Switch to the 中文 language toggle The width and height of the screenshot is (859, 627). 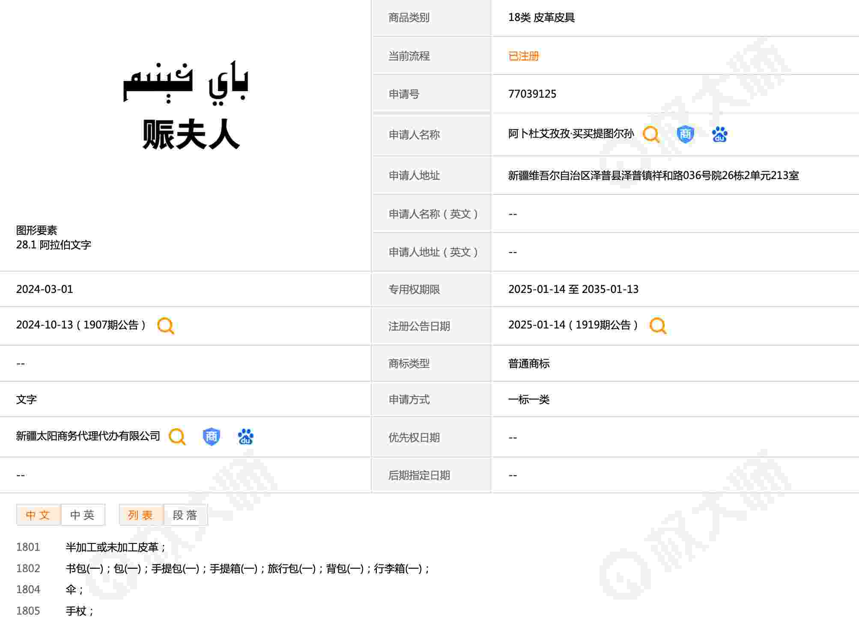click(x=38, y=515)
